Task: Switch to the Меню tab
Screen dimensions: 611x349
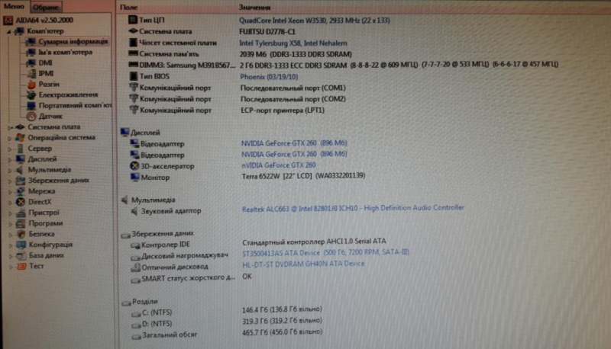Action: (15, 6)
